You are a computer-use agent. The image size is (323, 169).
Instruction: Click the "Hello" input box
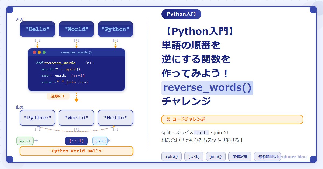37,29
